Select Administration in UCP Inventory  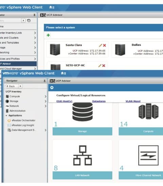[x=17, y=111]
